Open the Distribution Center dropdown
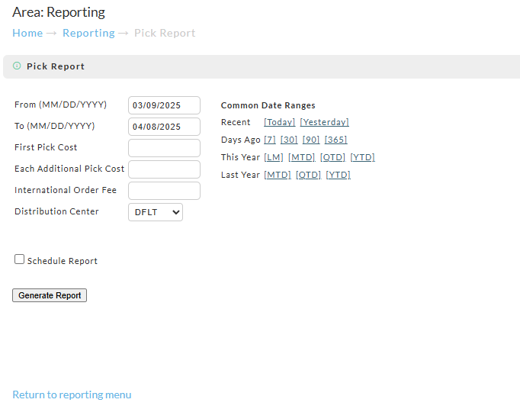Viewport: 520px width, 409px height. (156, 212)
